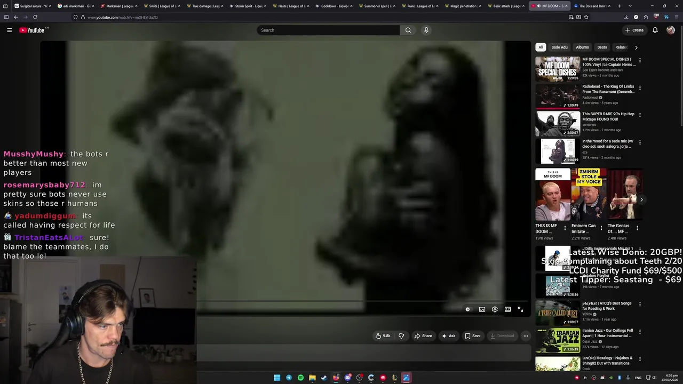Image resolution: width=683 pixels, height=384 pixels.
Task: Open the Luv(sic) Hexalogy Nujabes video title
Action: (607, 361)
